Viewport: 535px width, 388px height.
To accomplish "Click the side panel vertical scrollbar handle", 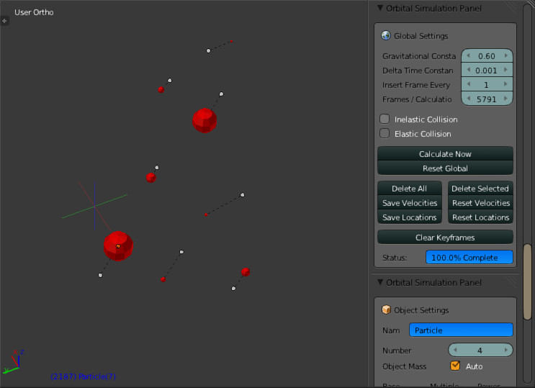I will (528, 281).
